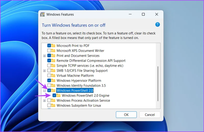
Task: Click folder icon beside Virtual Machine Platform
Action: tap(53, 75)
